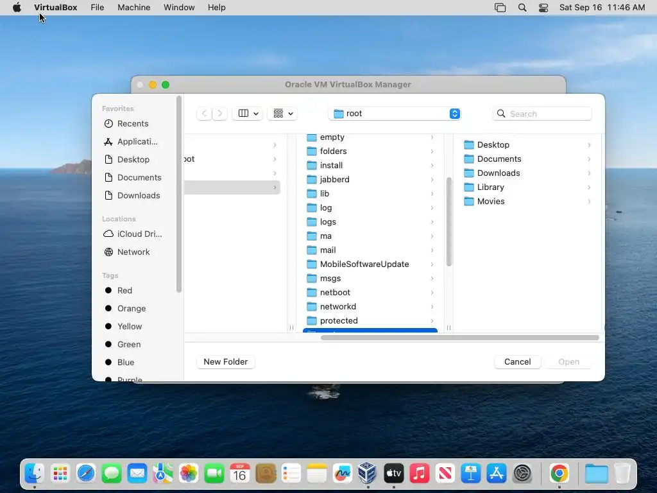657x493 pixels.
Task: Open Spotlight search in menu bar
Action: (x=522, y=8)
